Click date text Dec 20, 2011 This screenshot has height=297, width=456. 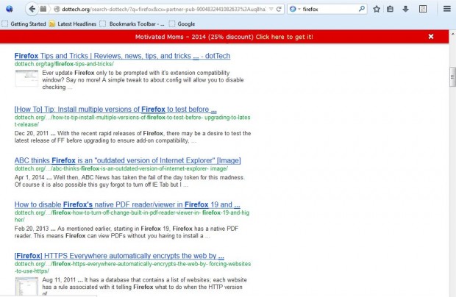pyautogui.click(x=32, y=133)
